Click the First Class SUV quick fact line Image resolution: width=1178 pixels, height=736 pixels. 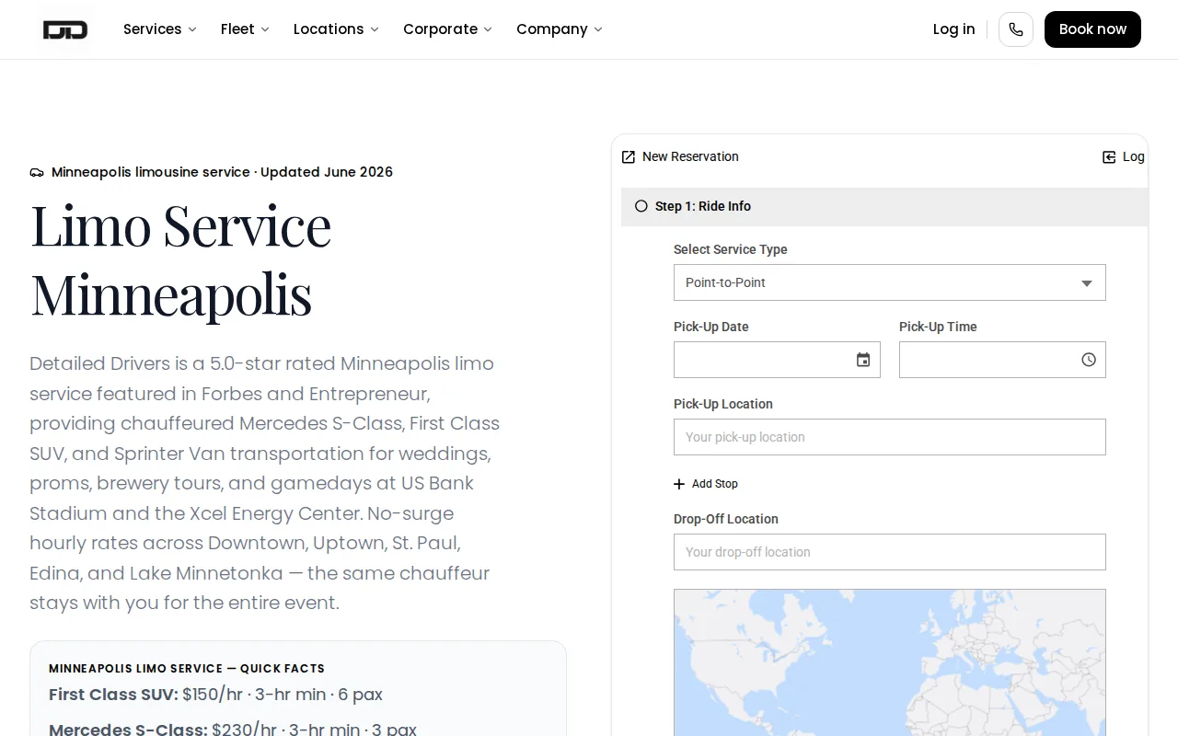215,695
